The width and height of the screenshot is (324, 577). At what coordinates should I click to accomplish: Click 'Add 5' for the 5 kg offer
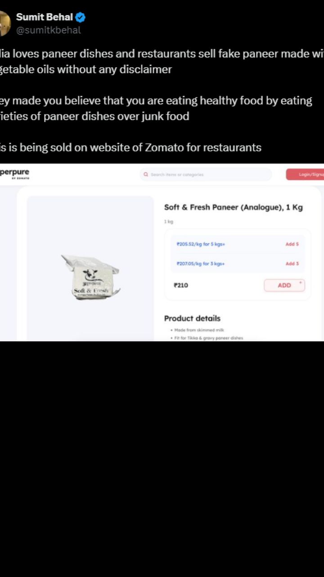[292, 244]
